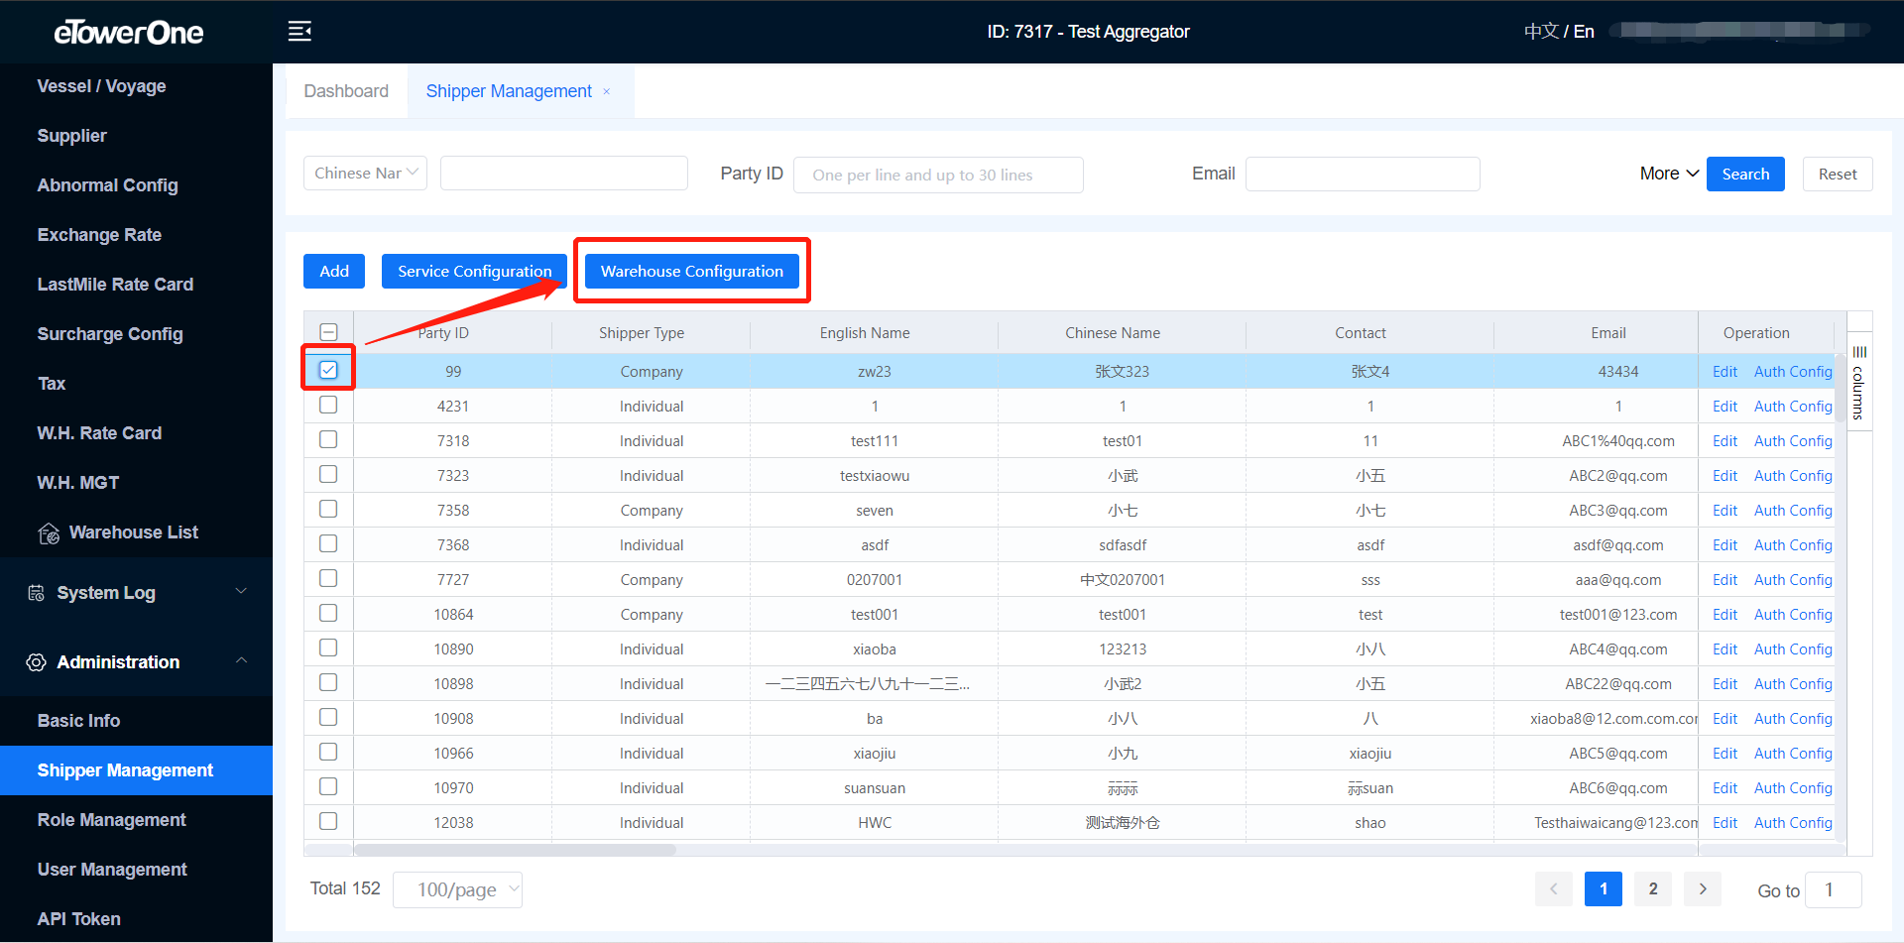The height and width of the screenshot is (943, 1904).
Task: Click the Warehouse Configuration button
Action: (x=691, y=272)
